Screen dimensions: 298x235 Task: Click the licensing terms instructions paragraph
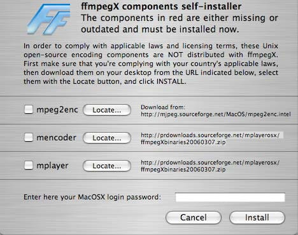point(151,64)
